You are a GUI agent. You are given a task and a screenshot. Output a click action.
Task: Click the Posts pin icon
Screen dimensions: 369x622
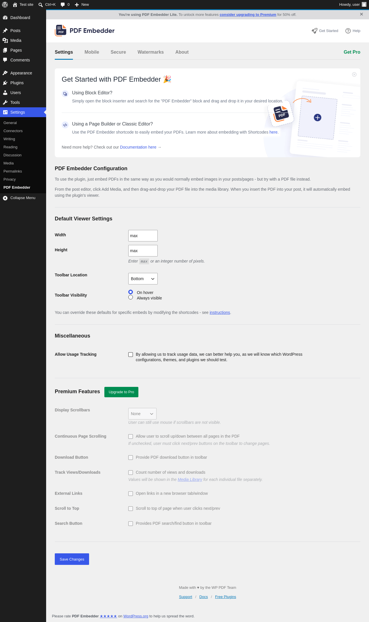[5, 31]
